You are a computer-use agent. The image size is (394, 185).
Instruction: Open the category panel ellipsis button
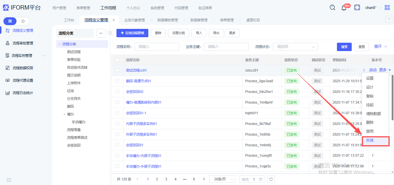(101, 33)
